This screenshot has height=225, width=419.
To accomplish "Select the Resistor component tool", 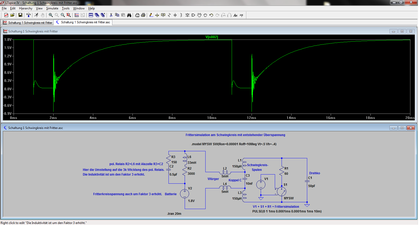I will click(x=169, y=15).
